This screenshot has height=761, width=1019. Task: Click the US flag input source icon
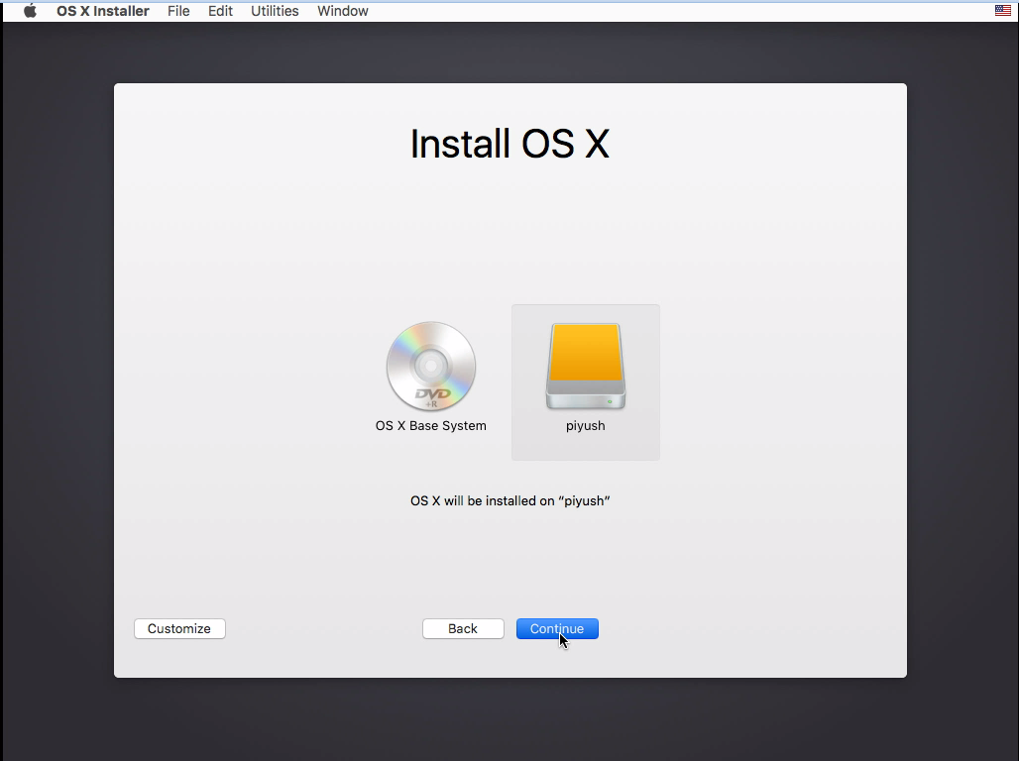[x=1003, y=10]
